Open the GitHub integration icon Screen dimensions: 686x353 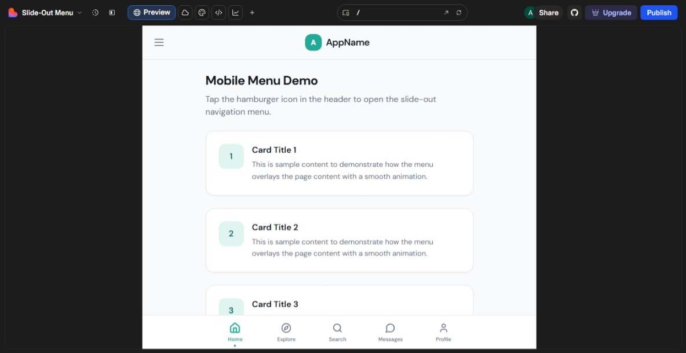(x=574, y=13)
